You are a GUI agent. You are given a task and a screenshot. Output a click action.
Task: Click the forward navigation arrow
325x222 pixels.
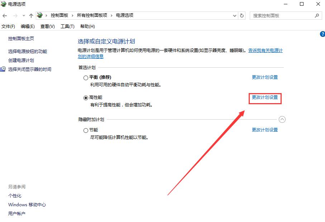pyautogui.click(x=14, y=15)
